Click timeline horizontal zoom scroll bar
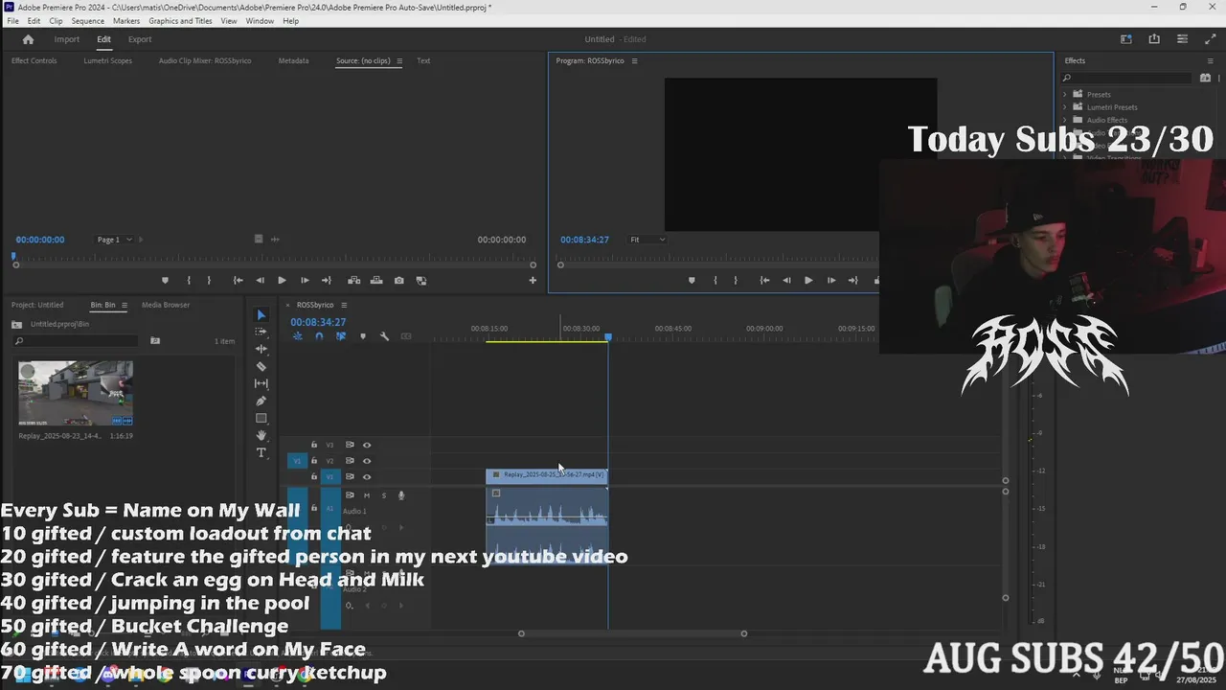The image size is (1226, 690). [x=632, y=633]
